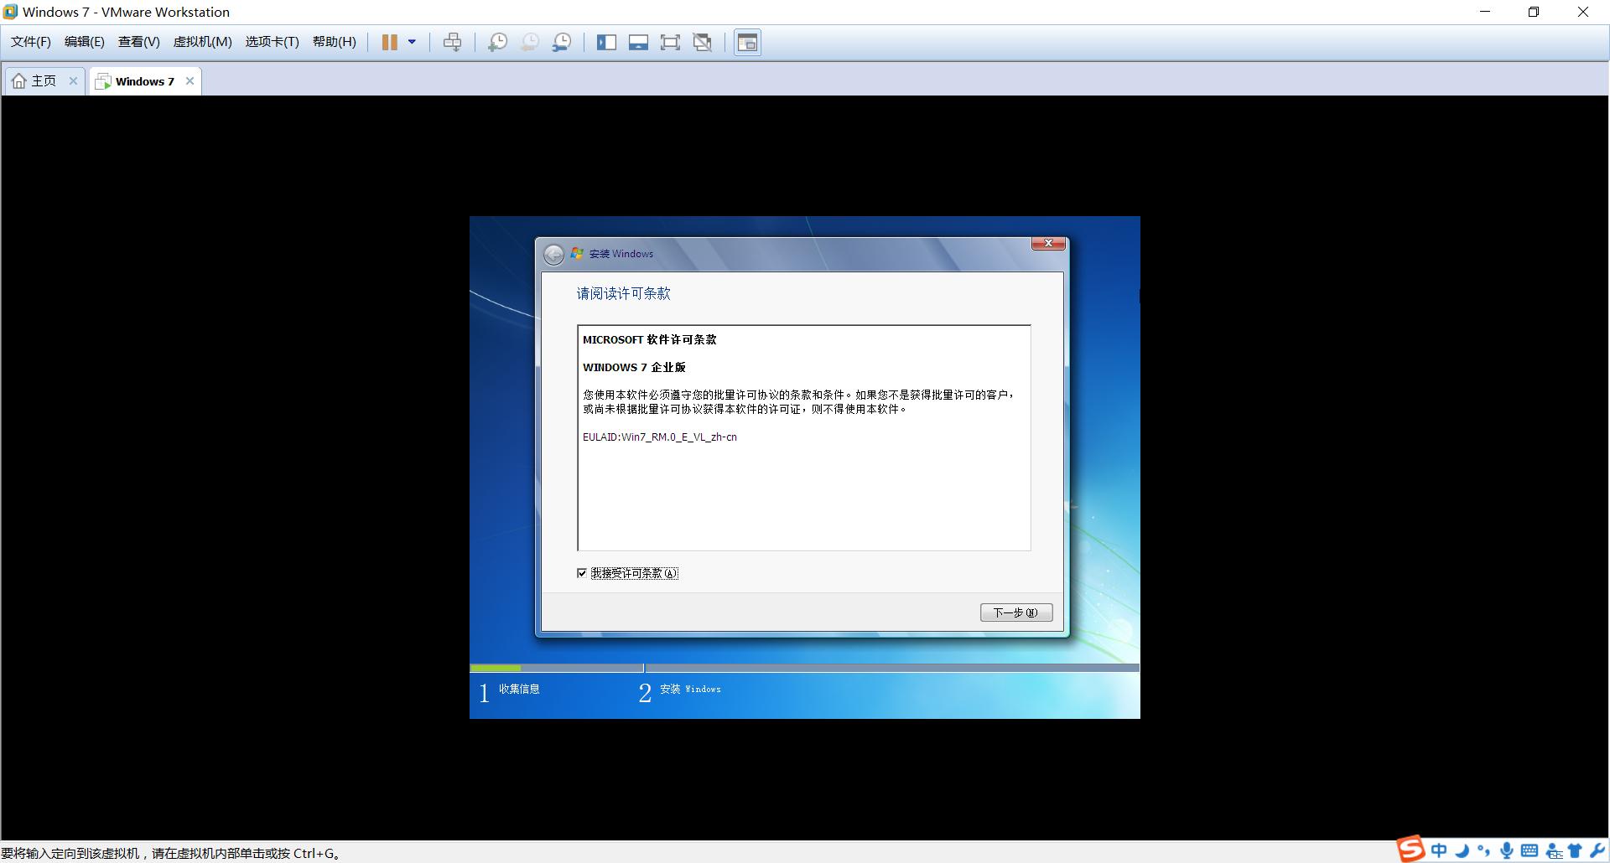
Task: Toggle the library sidebar panel icon
Action: pos(606,43)
